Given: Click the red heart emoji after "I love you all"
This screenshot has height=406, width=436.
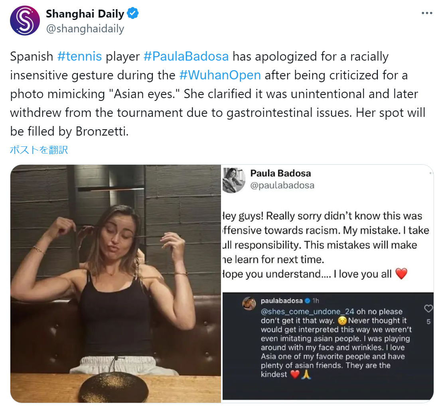Looking at the screenshot, I should click(401, 274).
